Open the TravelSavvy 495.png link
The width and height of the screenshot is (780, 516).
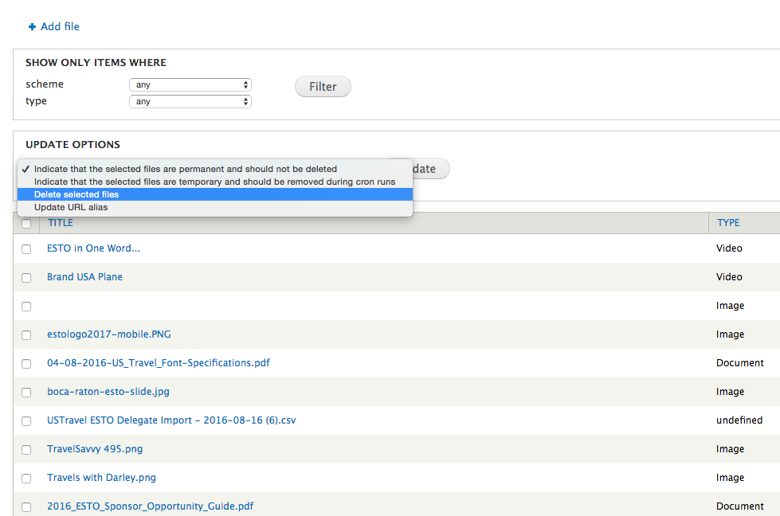(95, 449)
